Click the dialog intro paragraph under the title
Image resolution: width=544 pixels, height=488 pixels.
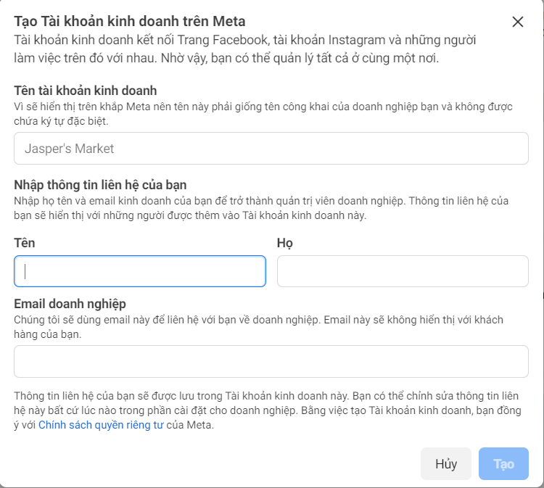tap(247, 49)
